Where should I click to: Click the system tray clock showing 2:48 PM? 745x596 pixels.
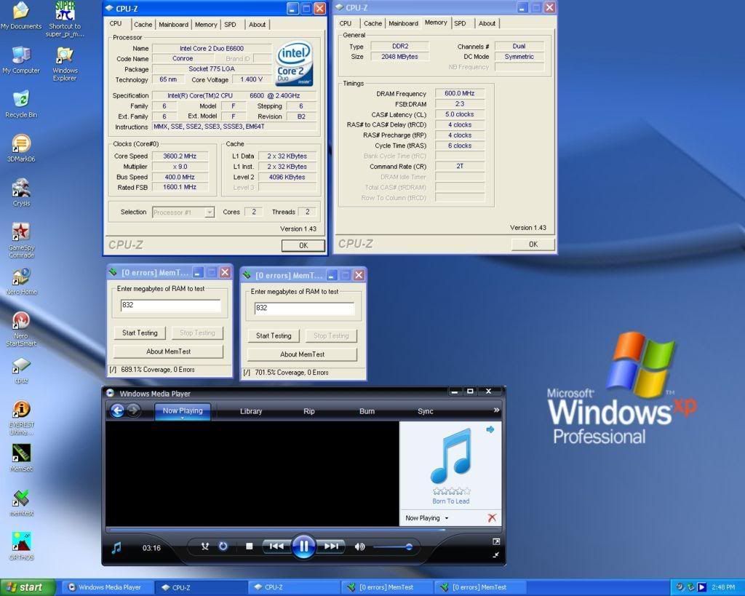(723, 587)
